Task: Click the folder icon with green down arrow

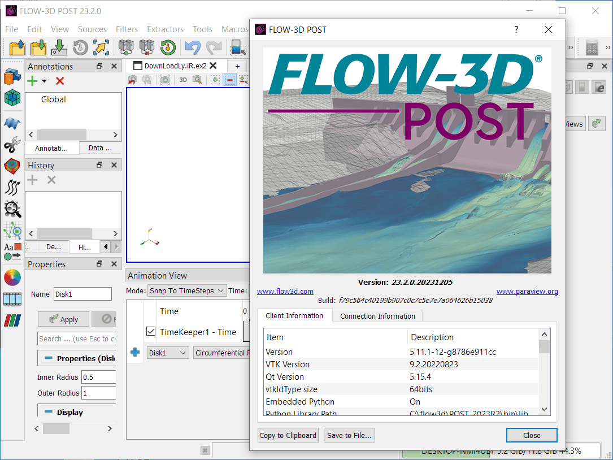Action: (x=38, y=47)
